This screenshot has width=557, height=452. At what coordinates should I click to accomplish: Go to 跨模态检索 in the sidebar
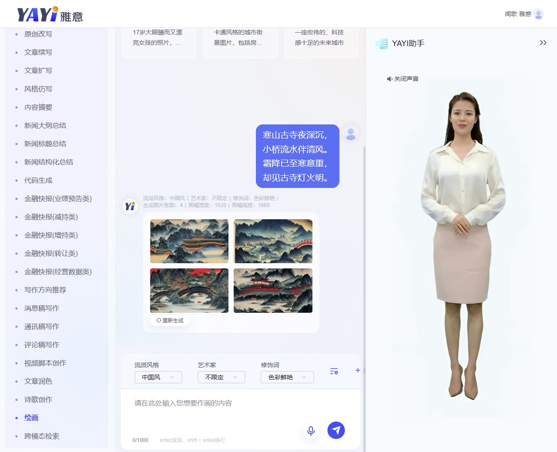[42, 436]
